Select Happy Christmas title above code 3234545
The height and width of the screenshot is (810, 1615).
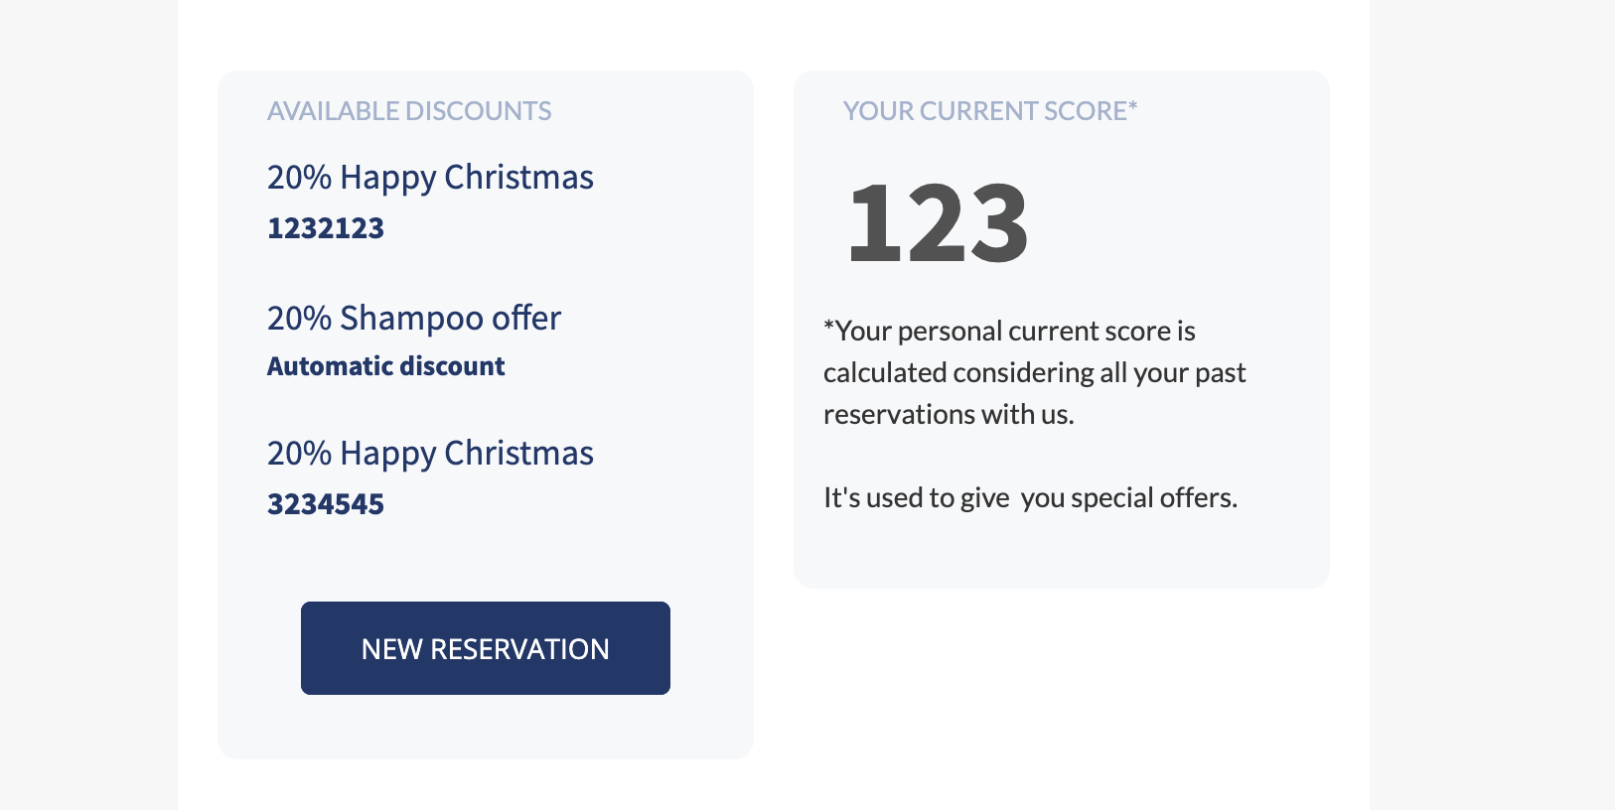[430, 454]
